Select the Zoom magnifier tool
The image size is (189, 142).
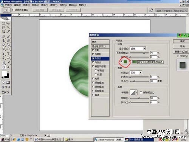[x=8, y=67]
